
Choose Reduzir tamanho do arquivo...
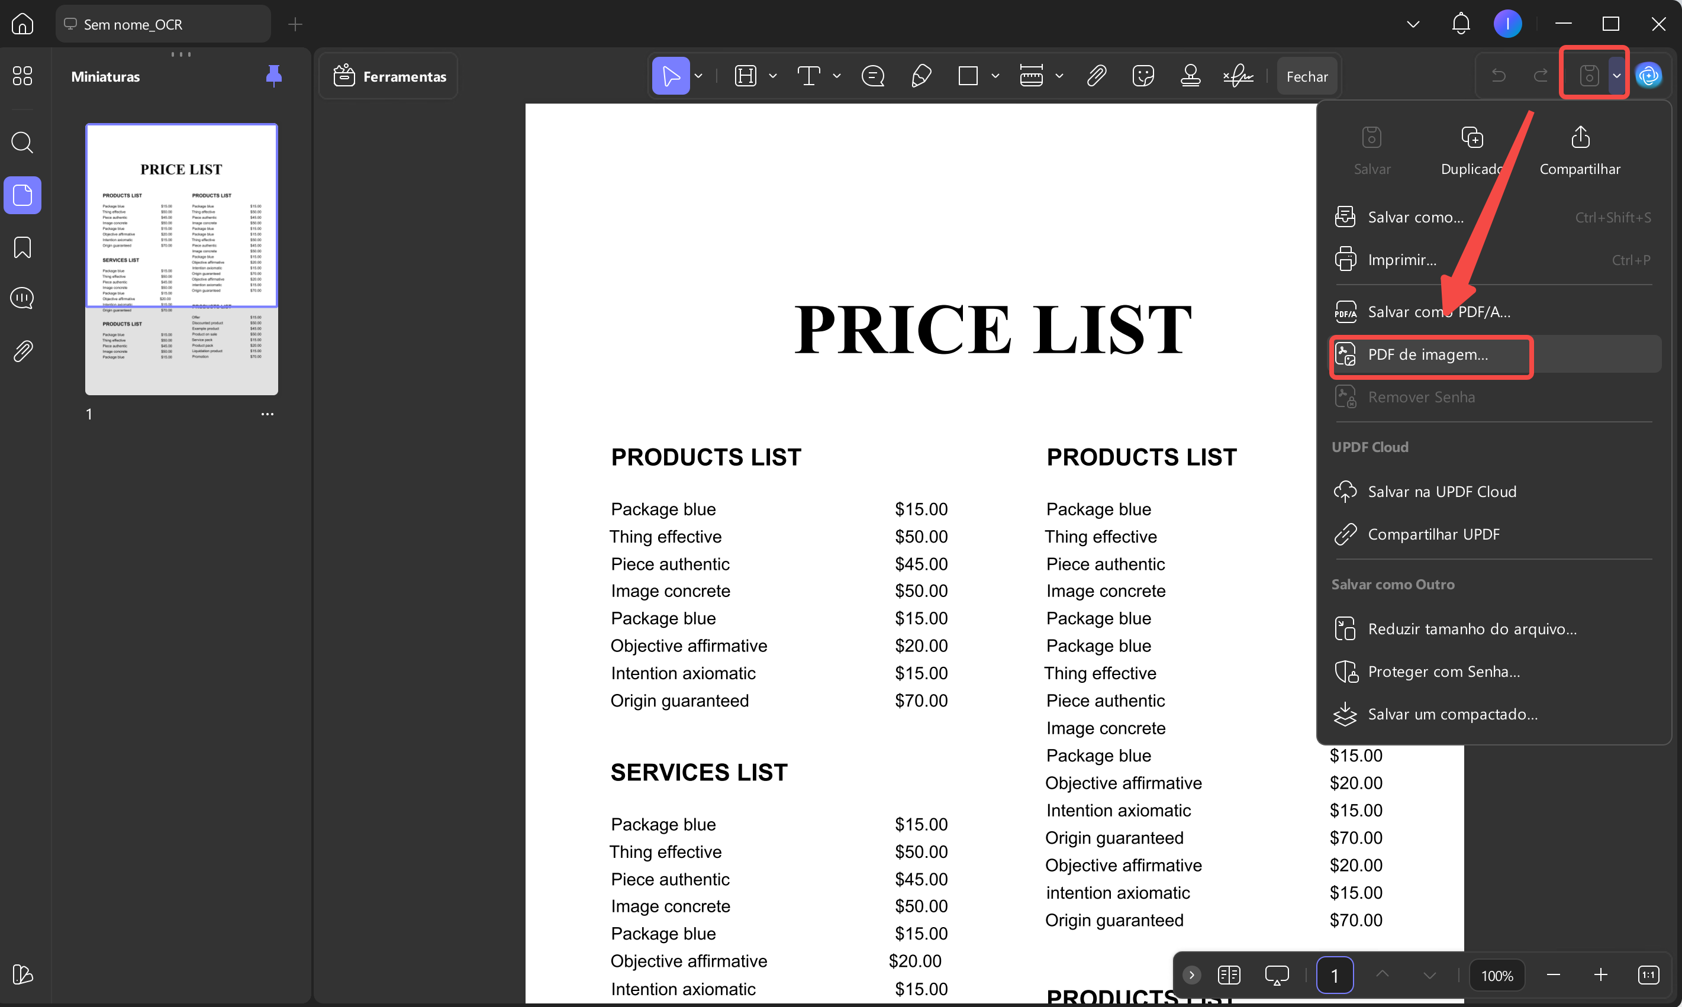(1493, 628)
